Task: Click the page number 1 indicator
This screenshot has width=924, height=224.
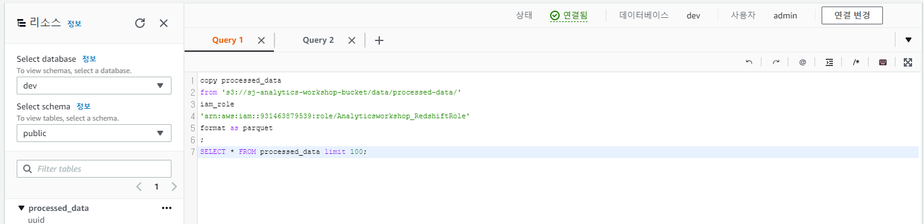Action: 157,187
